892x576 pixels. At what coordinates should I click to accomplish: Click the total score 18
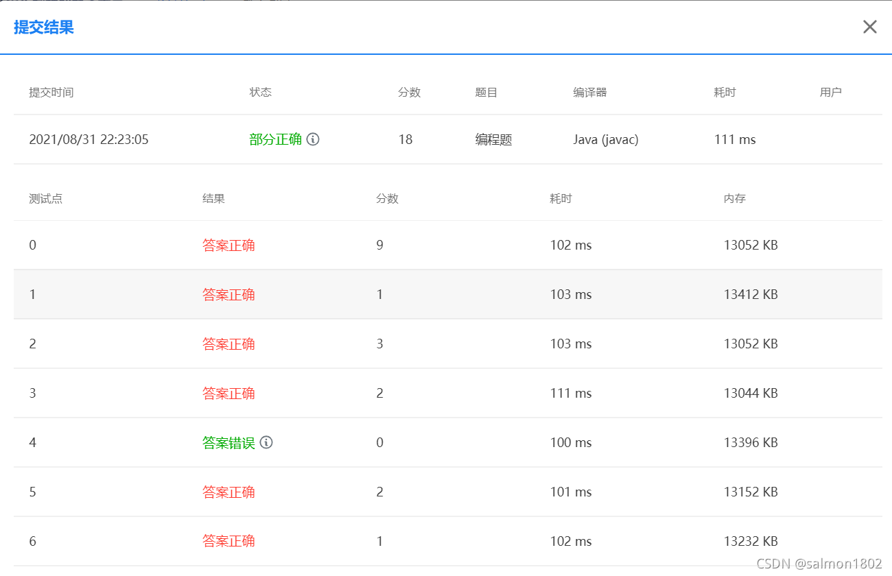[x=406, y=139]
